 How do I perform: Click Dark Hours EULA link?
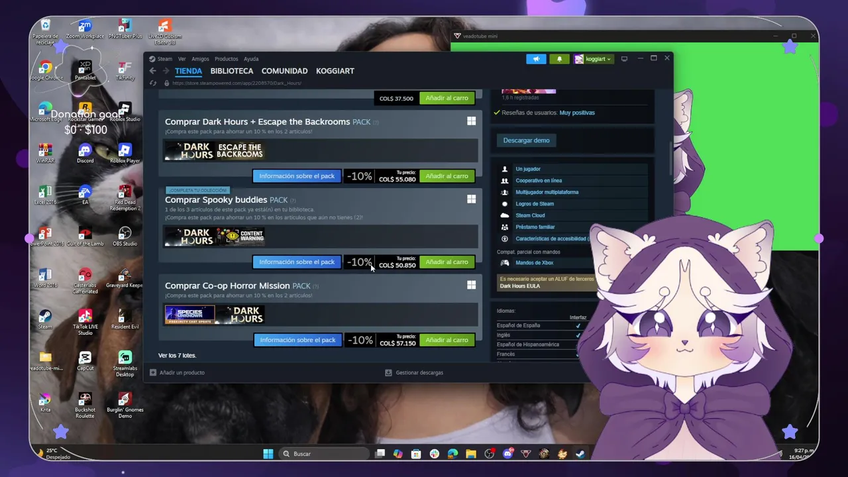[519, 286]
